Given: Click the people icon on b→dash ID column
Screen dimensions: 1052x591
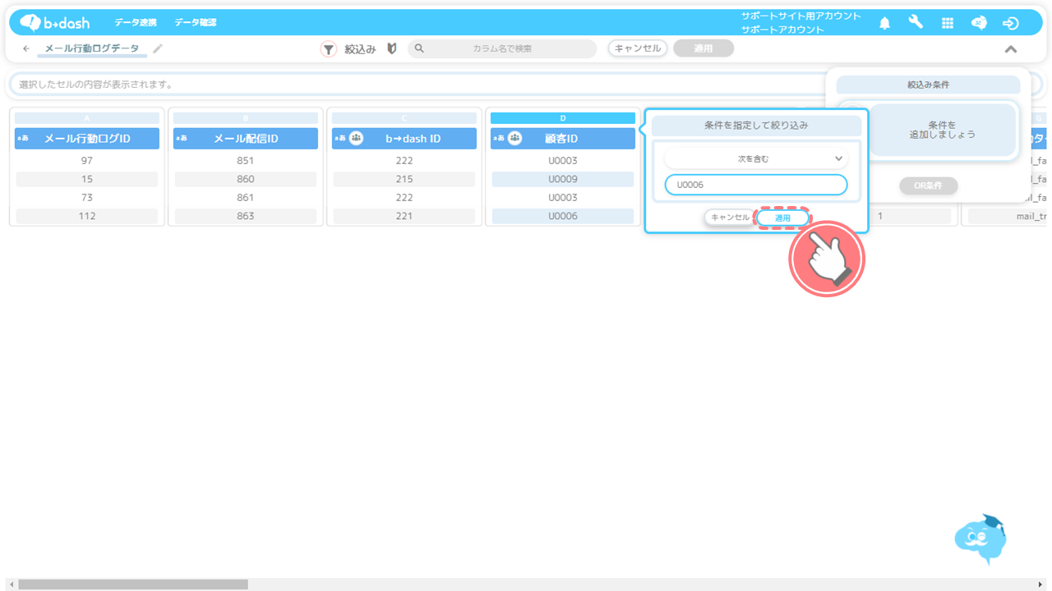Looking at the screenshot, I should (357, 138).
